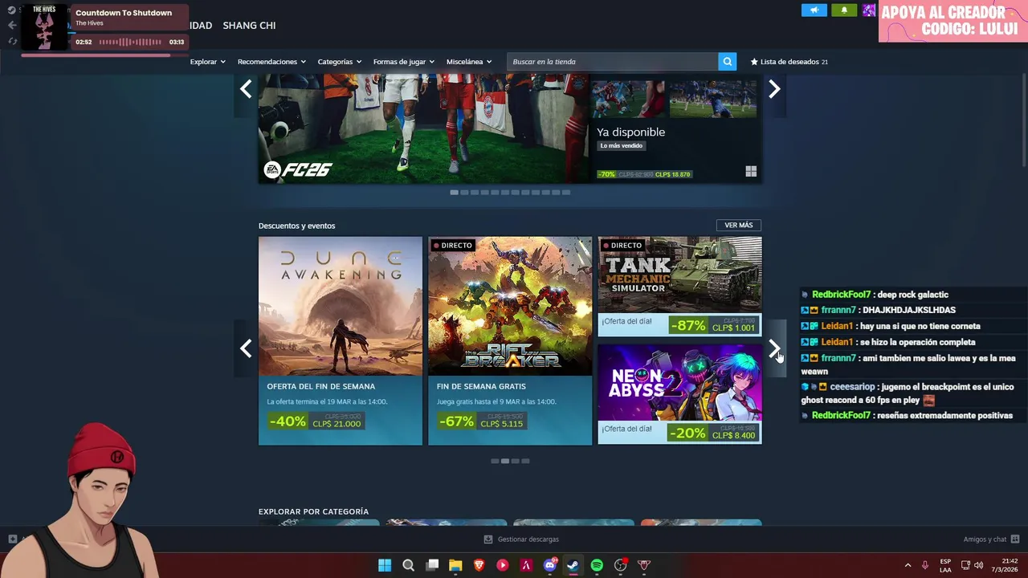Click the -87% CLP$ 1.001 price tag
Image resolution: width=1028 pixels, height=578 pixels.
click(x=713, y=325)
